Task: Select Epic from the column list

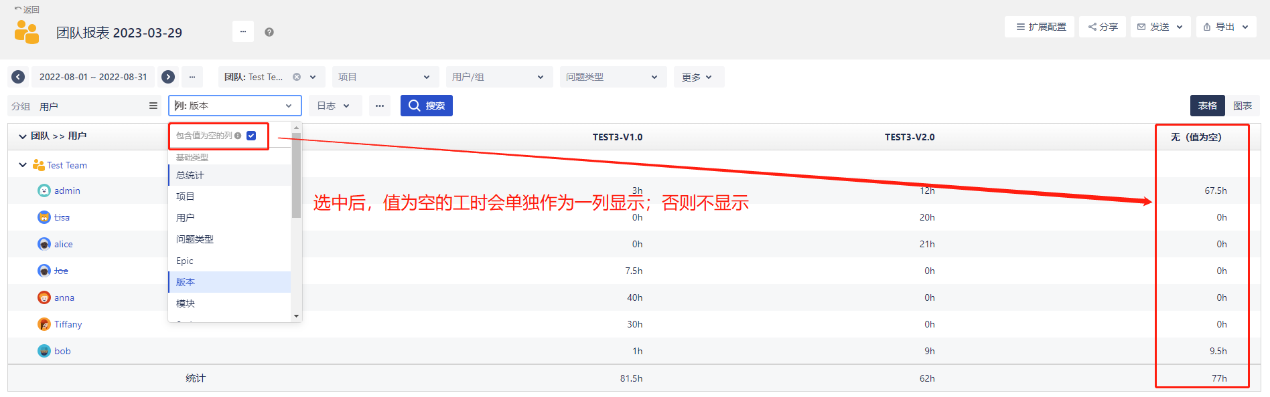Action: (185, 261)
